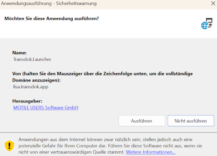
Task: Close the Sicherheitswarnung dialog with the X
Action: [213, 3]
